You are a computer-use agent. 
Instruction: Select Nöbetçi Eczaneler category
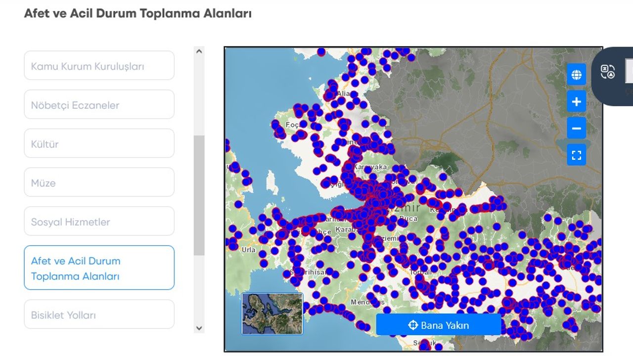[x=99, y=105]
